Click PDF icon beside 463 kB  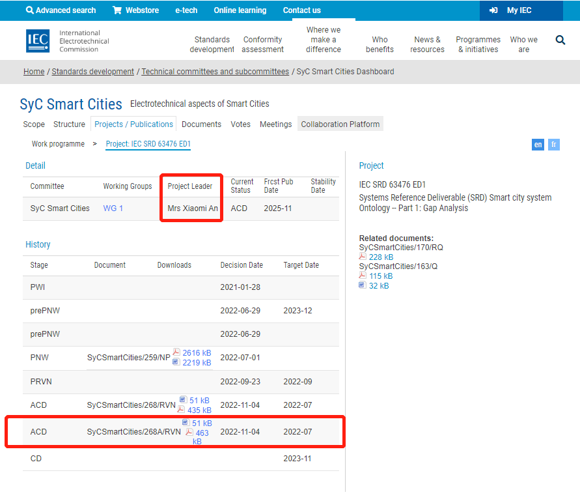pyautogui.click(x=189, y=432)
